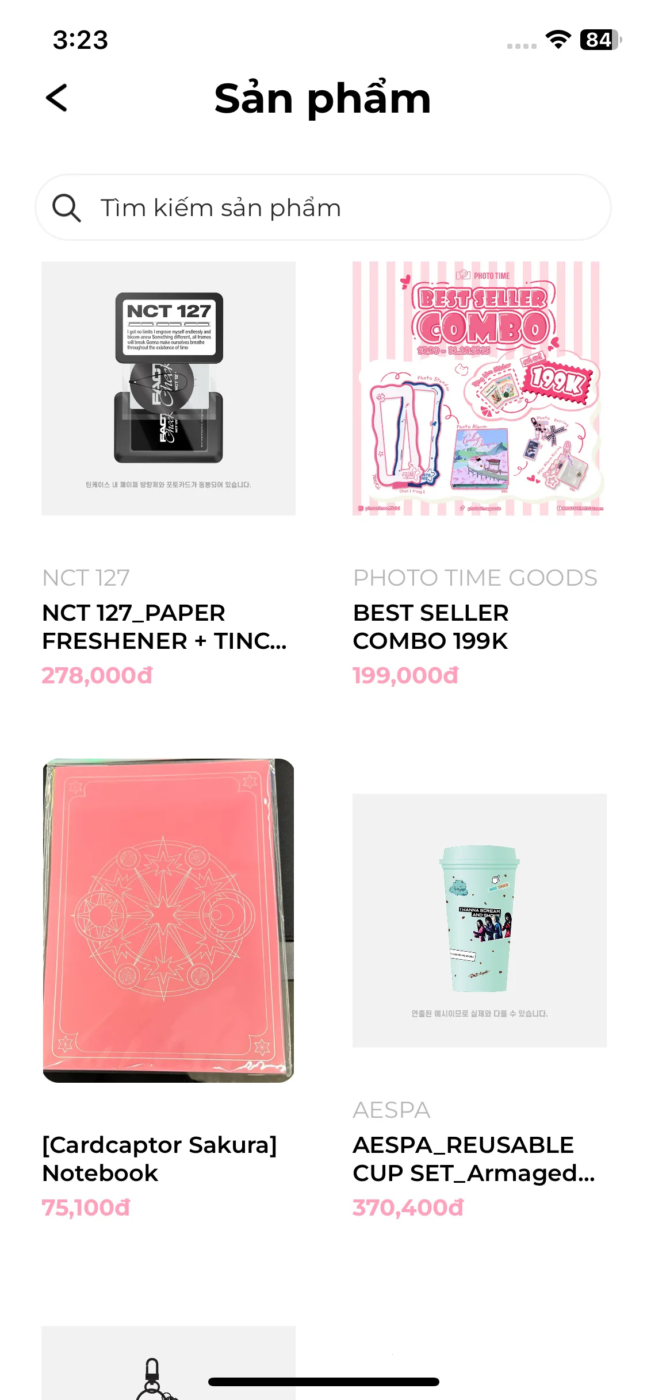Select the AESPA_REUSABLE CUP SET title
647x1400 pixels.
click(x=474, y=1159)
